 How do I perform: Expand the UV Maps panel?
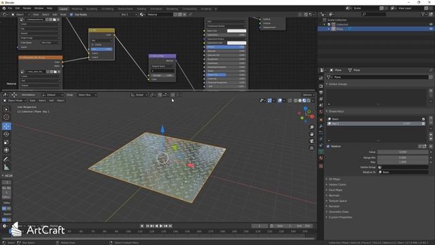coord(334,179)
